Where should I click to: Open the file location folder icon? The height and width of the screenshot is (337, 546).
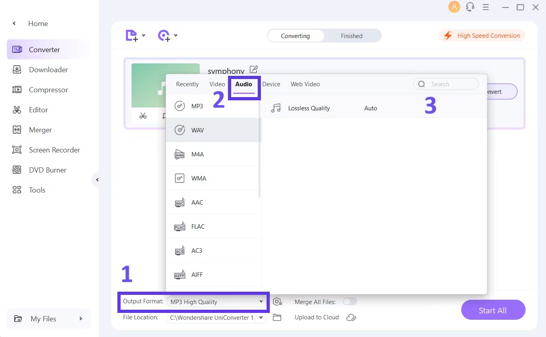(277, 317)
